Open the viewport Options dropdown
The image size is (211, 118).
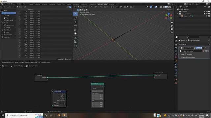coord(170,10)
